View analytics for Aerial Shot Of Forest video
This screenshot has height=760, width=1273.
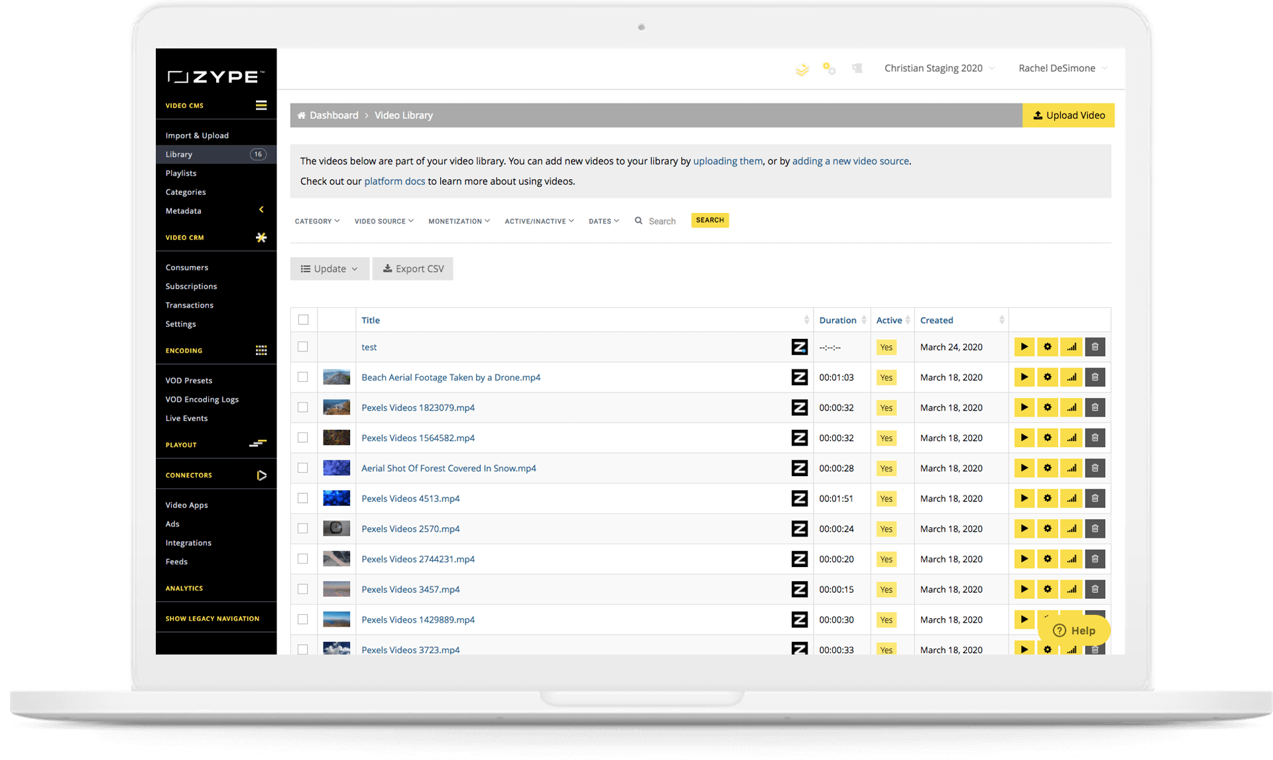[1071, 468]
